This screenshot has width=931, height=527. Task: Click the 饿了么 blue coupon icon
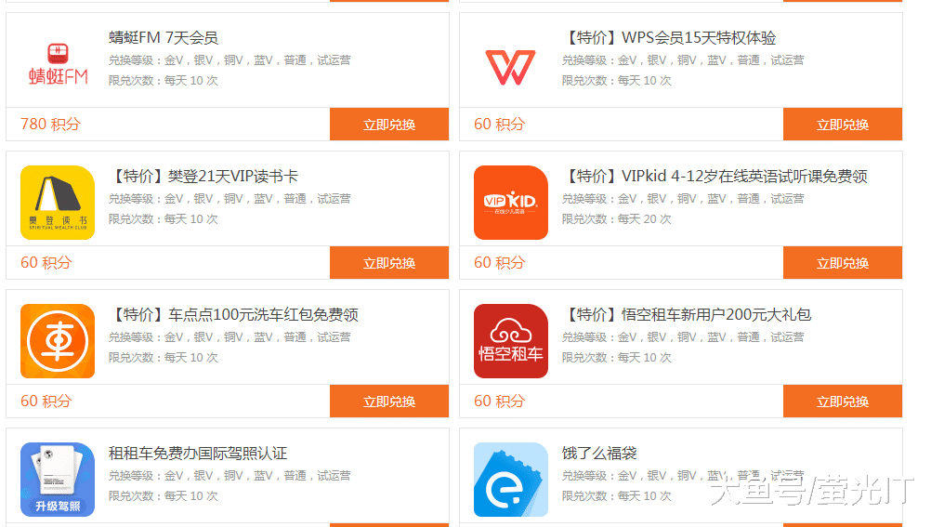[511, 480]
